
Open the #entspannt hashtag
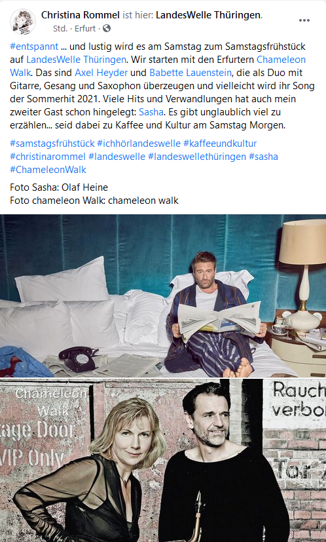point(34,47)
